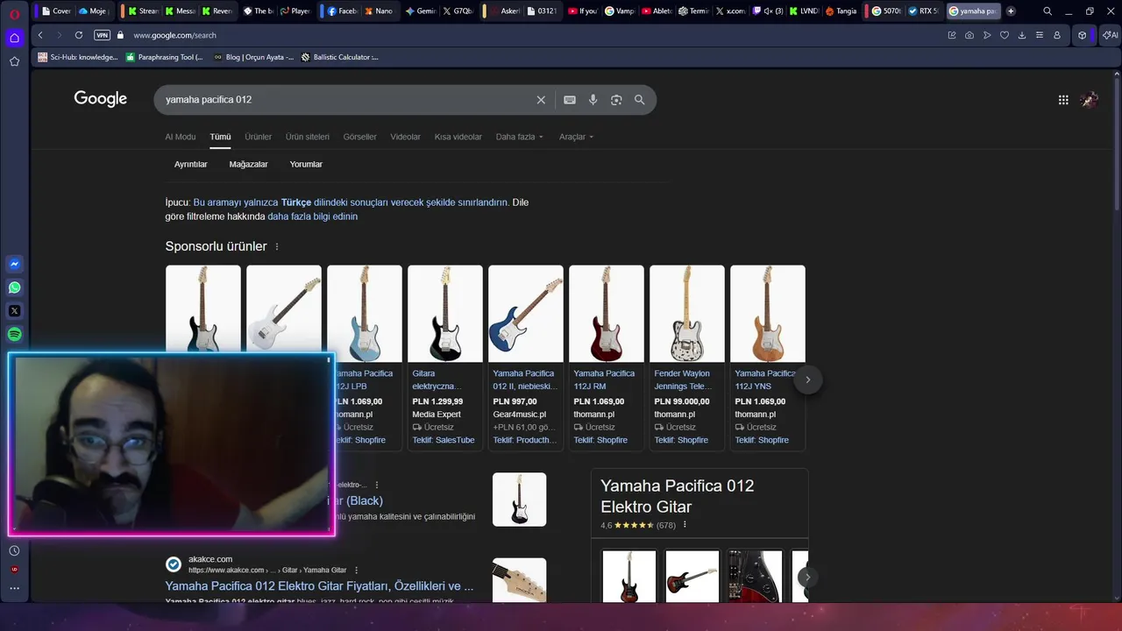Go back to the previous page

[40, 35]
